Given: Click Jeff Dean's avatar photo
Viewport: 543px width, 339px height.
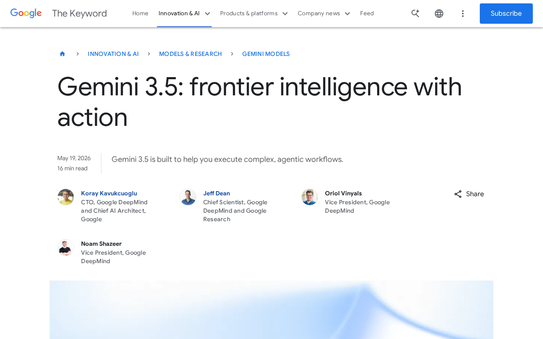Looking at the screenshot, I should click(x=188, y=197).
